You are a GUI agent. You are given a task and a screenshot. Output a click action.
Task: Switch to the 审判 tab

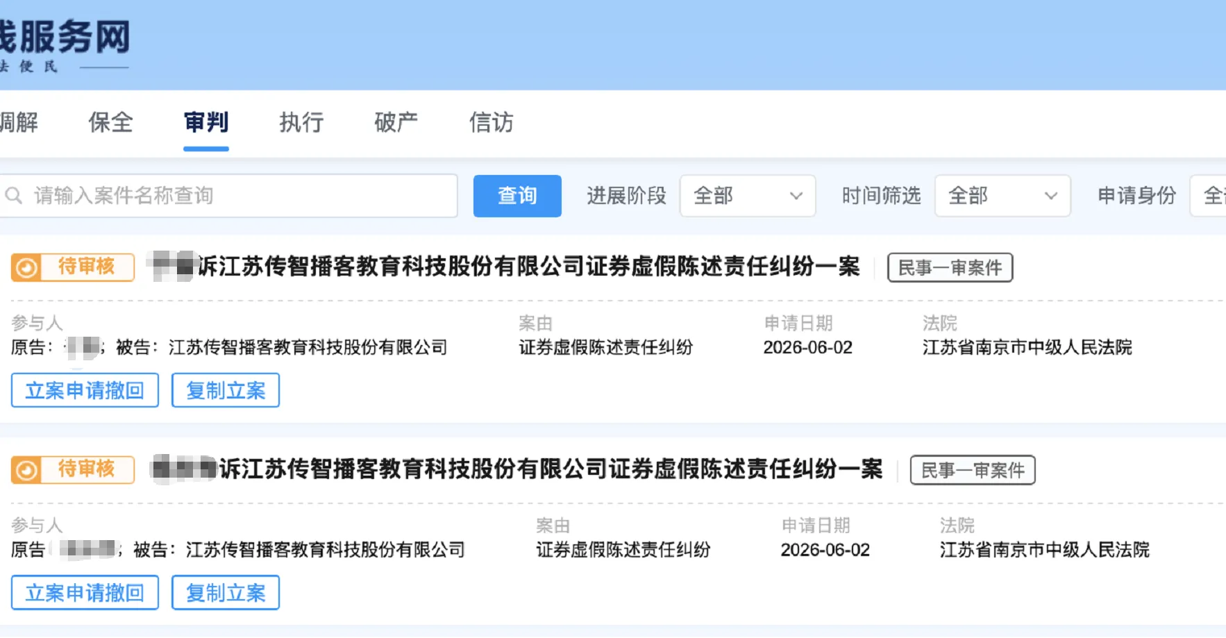coord(206,122)
